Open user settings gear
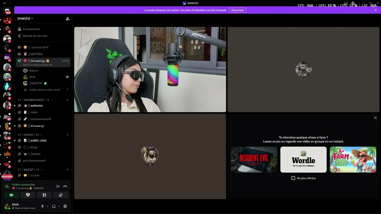Viewport: 381px width, 214px height. click(x=65, y=206)
